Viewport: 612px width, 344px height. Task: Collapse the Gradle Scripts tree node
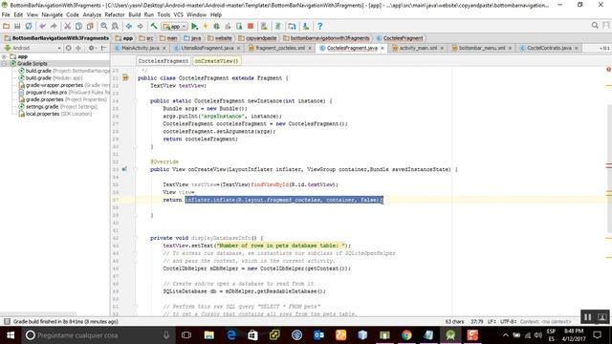(x=4, y=64)
